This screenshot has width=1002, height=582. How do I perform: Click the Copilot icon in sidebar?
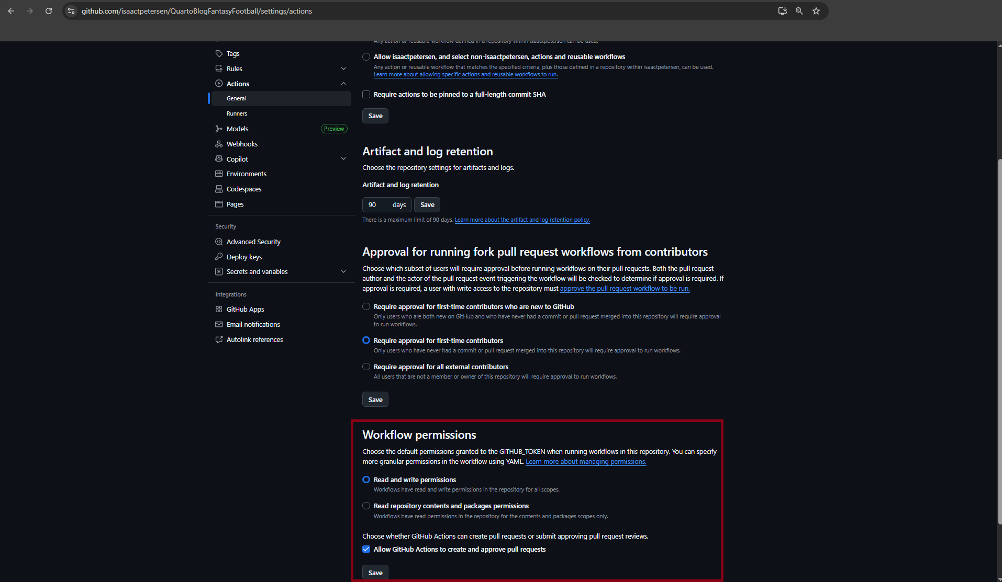point(219,159)
